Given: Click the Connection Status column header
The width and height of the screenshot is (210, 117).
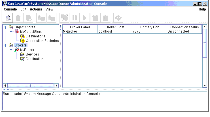Looking at the screenshot, I should point(184,27).
